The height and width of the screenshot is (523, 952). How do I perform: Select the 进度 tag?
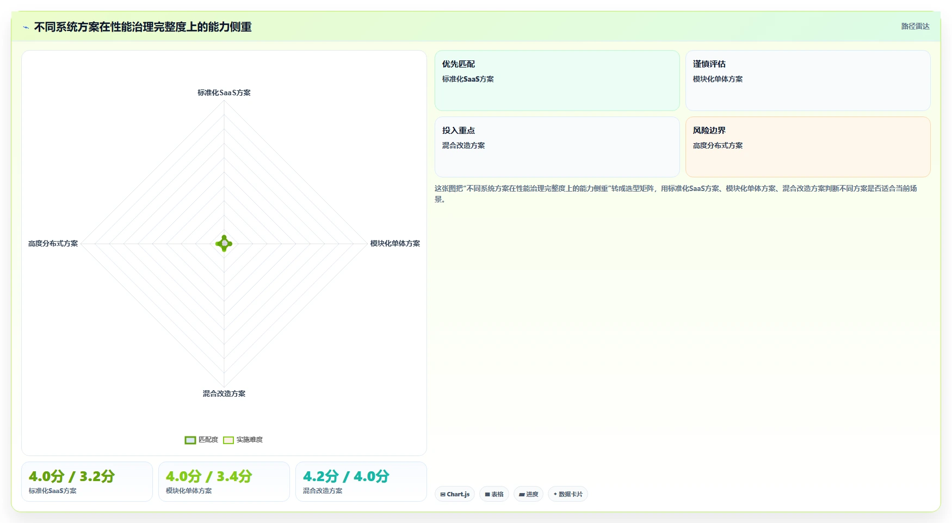tap(528, 494)
